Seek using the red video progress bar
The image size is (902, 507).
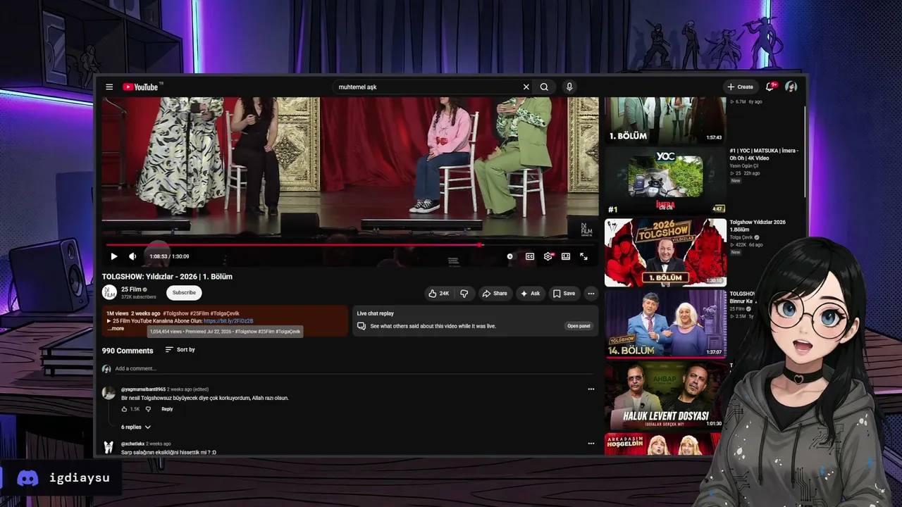pyautogui.click(x=350, y=245)
